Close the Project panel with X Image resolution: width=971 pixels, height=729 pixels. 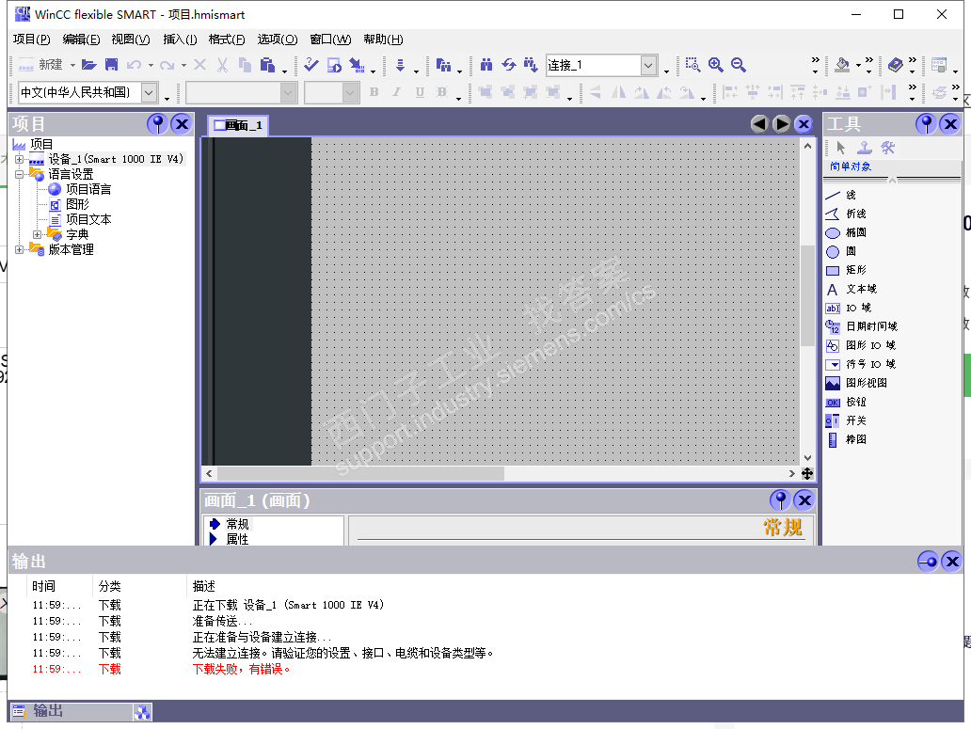click(182, 124)
